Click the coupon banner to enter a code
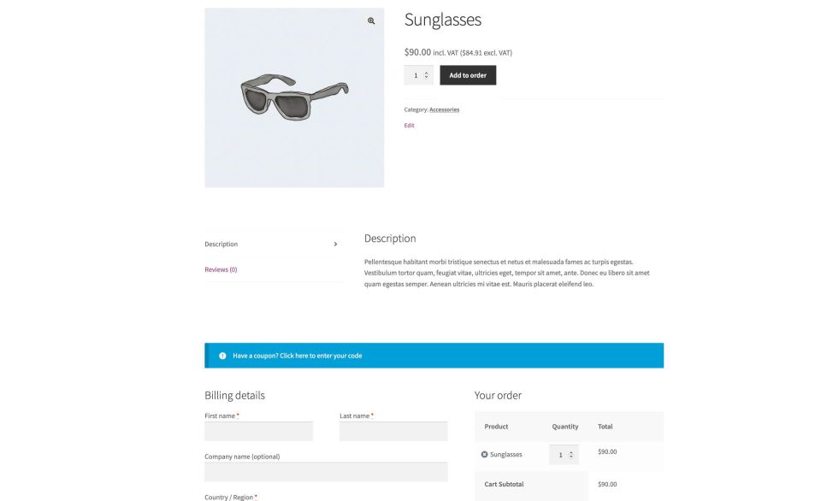Image resolution: width=821 pixels, height=501 pixels. pos(297,356)
